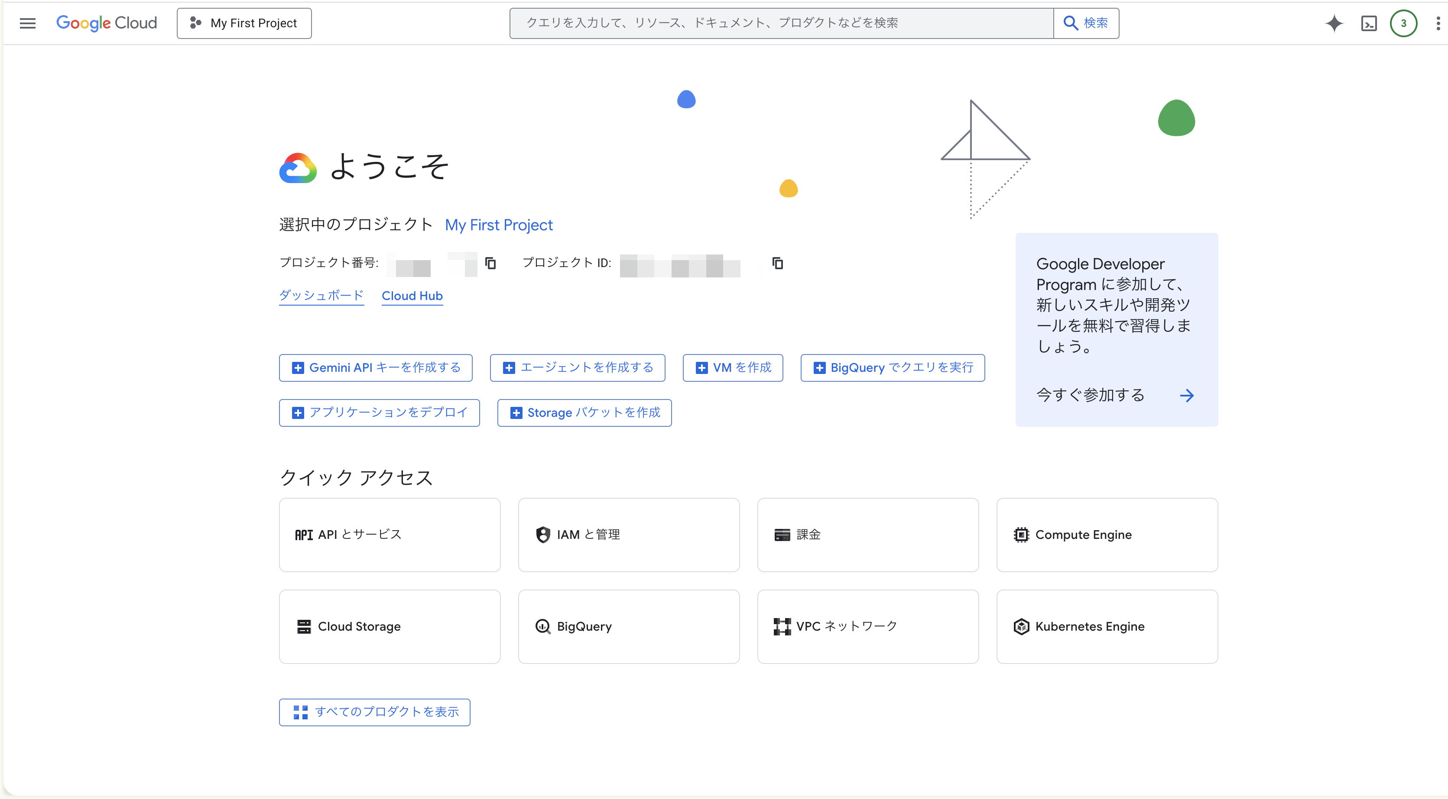
Task: Open the IAM と管理 card
Action: (628, 535)
